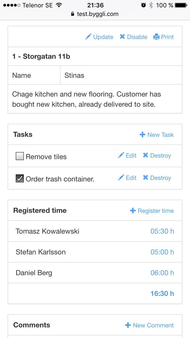Image resolution: width=190 pixels, height=338 pixels.
Task: Click the X icon to destroy Order trash container
Action: coord(145,178)
